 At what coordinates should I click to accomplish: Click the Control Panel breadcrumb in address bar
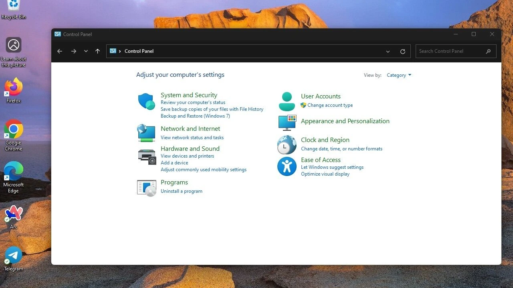point(139,51)
